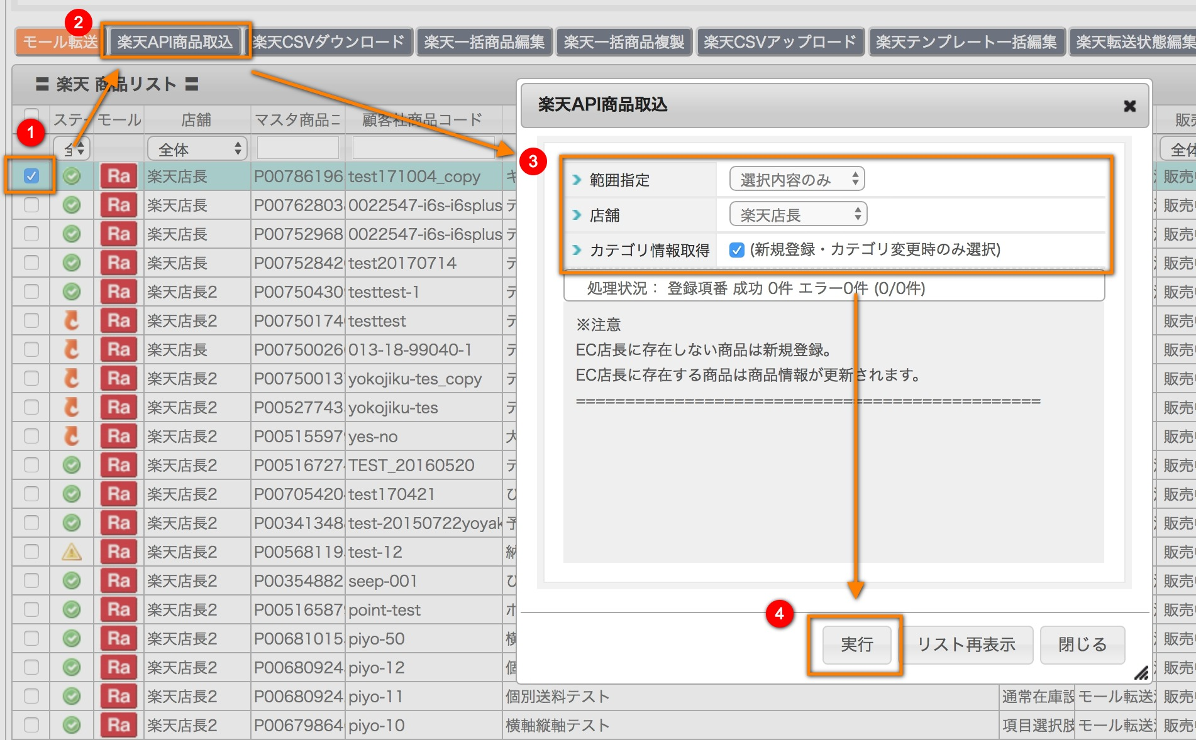
Task: Open 楽天一括商品複製
Action: click(624, 42)
